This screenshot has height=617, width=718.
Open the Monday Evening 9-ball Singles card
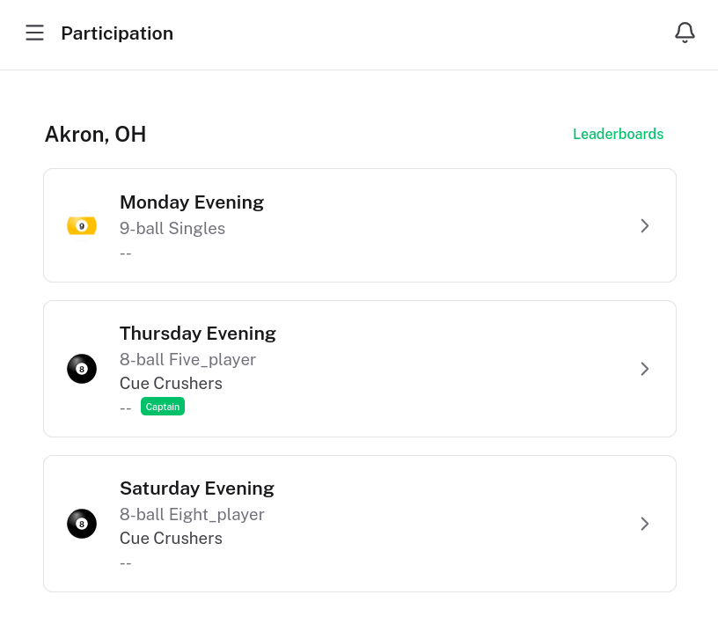[x=359, y=225]
